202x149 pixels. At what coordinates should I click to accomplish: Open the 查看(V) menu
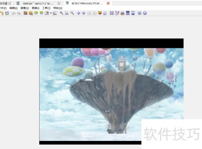pyautogui.click(x=25, y=8)
